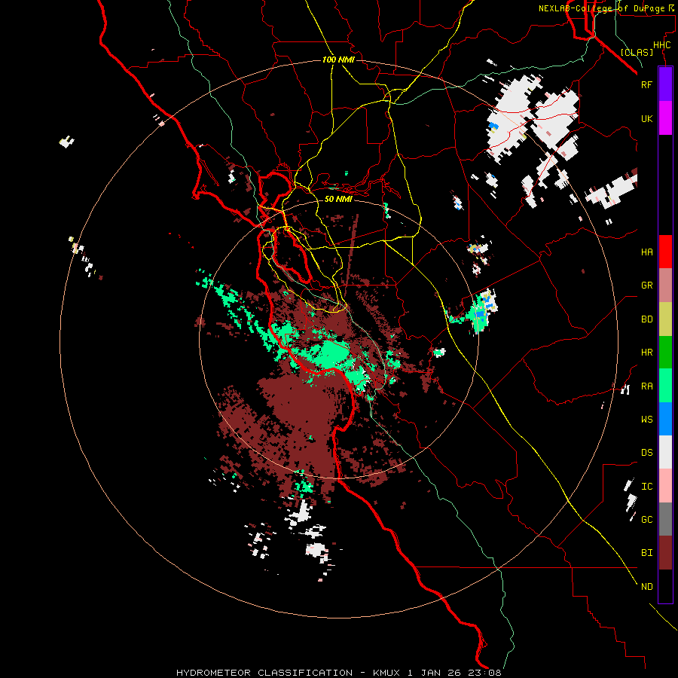Screen dimensions: 678x678
Task: Click the magenta UK legend color swatch
Action: pos(665,118)
